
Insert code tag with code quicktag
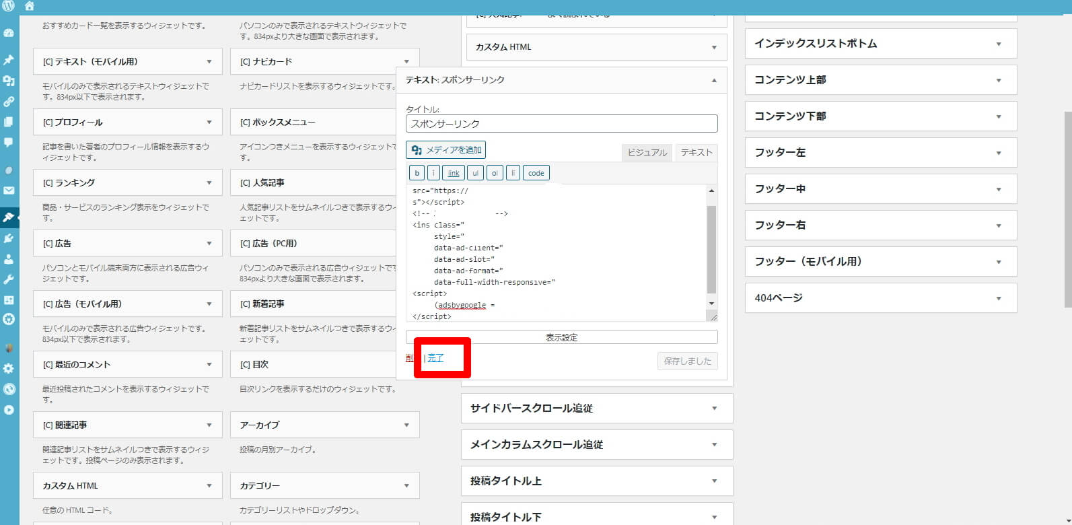(x=536, y=173)
